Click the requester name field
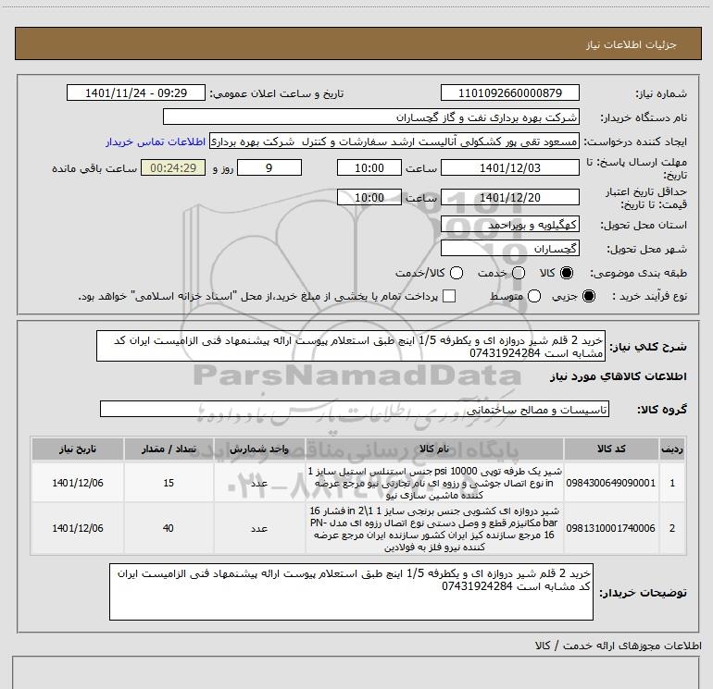The width and height of the screenshot is (713, 689). tap(394, 141)
